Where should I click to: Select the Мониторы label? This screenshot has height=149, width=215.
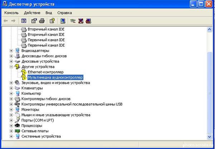tap(30, 110)
